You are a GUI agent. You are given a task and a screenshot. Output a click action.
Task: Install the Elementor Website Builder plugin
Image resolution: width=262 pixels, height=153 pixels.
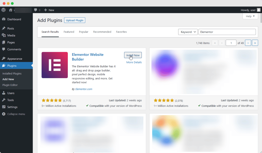point(133,55)
